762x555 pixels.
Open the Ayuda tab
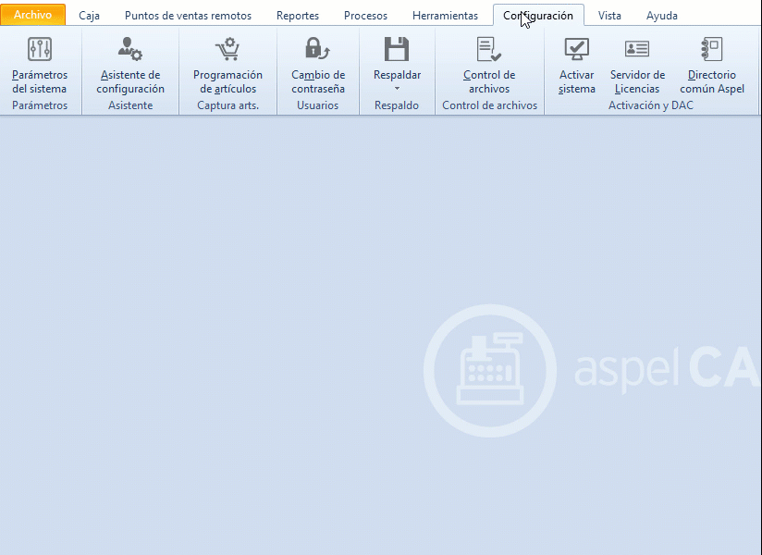click(662, 16)
